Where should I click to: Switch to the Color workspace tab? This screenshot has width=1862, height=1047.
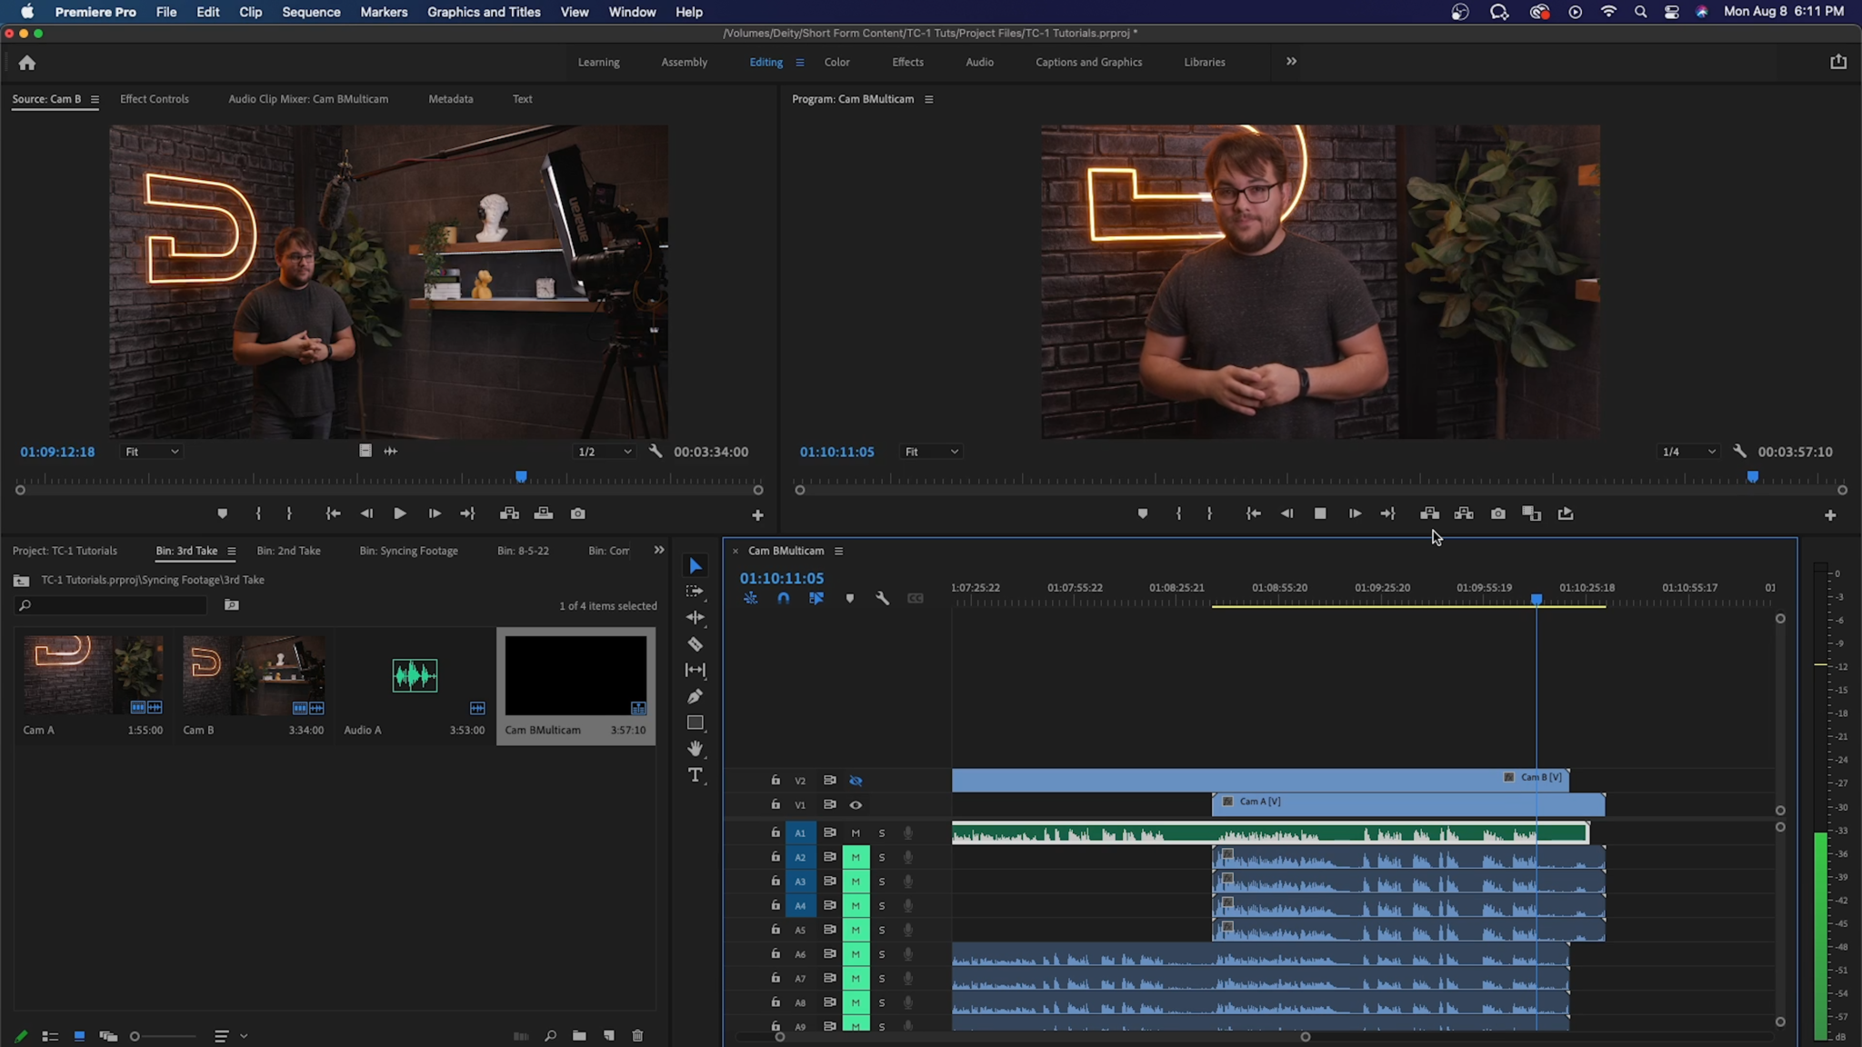coord(836,62)
